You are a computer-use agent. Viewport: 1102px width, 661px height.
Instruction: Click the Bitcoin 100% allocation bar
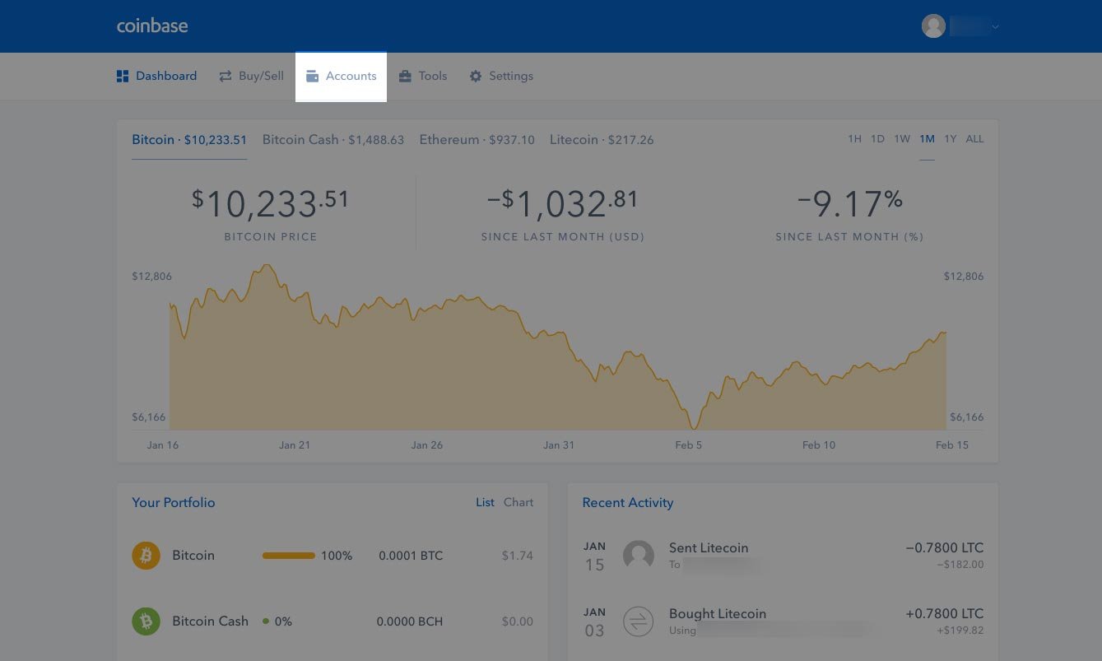(x=289, y=556)
